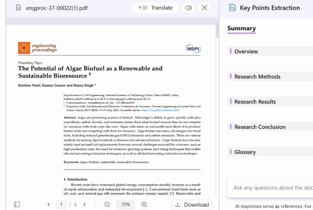Zoom out with the minus magnifier
The height and width of the screenshot is (210, 313).
(107, 205)
